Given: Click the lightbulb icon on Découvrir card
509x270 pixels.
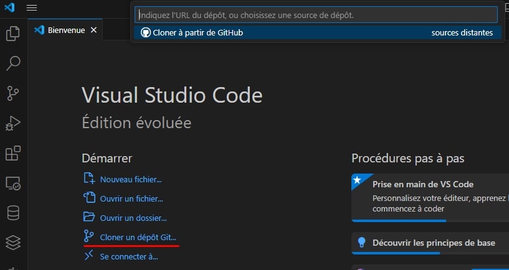Looking at the screenshot, I should pos(361,243).
